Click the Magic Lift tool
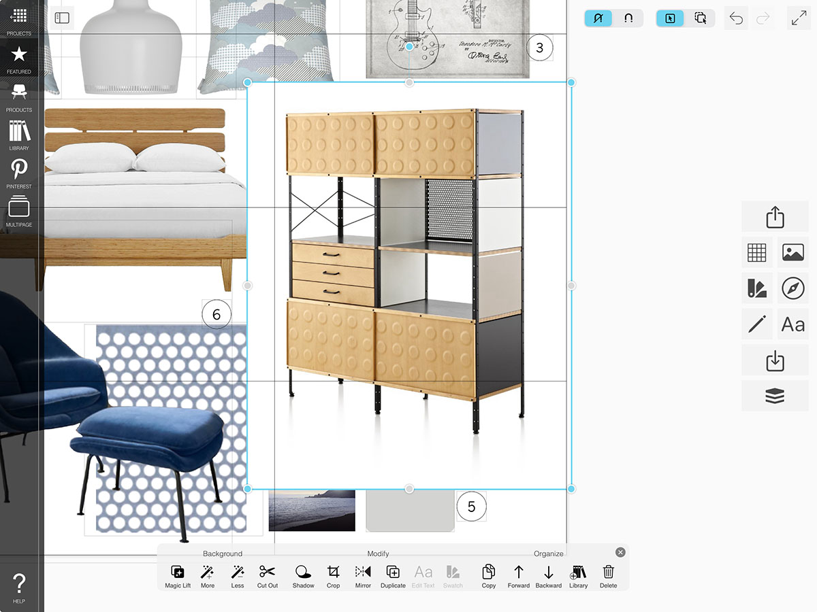 [x=178, y=575]
